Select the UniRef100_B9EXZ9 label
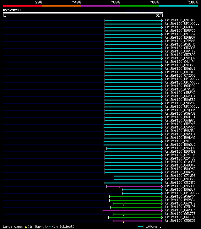201x229 pixels. coord(180,179)
